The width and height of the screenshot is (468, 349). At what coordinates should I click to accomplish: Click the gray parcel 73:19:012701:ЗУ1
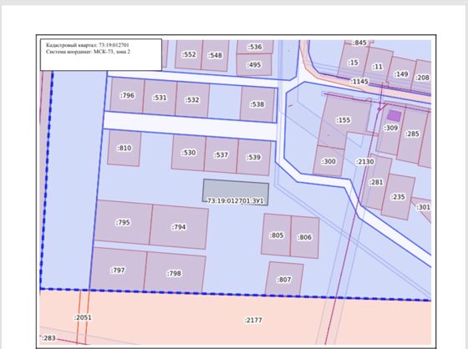pyautogui.click(x=236, y=192)
